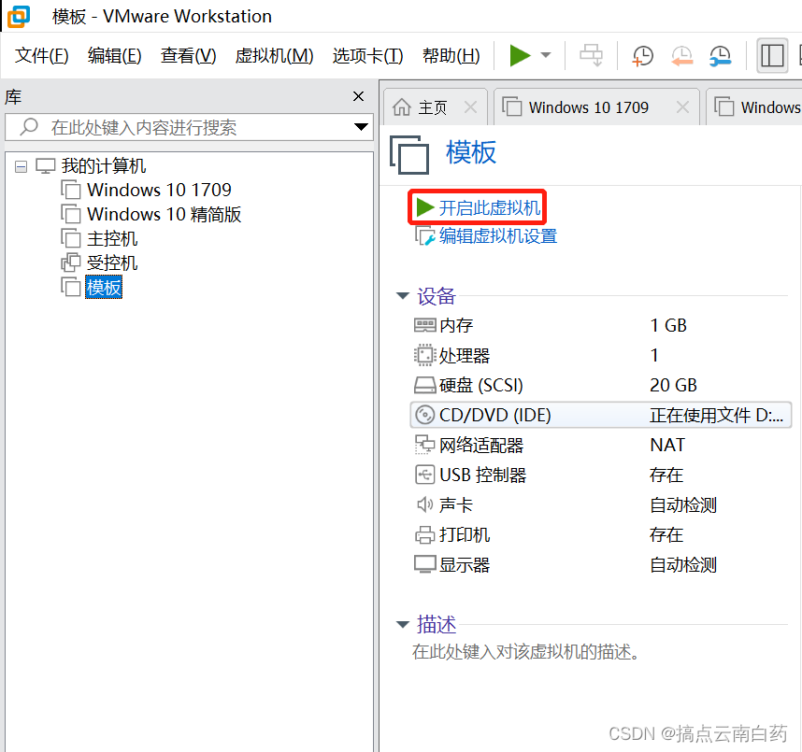The height and width of the screenshot is (752, 802).
Task: Collapse the 设备 section
Action: click(x=403, y=296)
